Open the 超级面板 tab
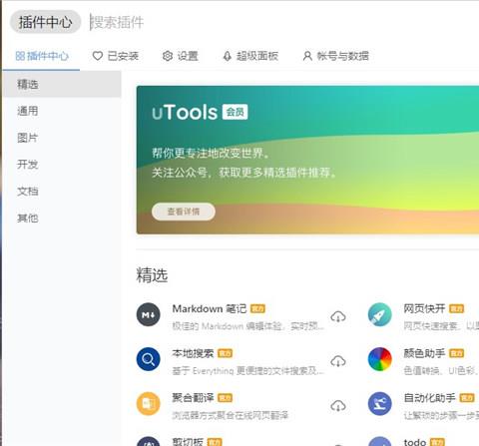 point(250,56)
